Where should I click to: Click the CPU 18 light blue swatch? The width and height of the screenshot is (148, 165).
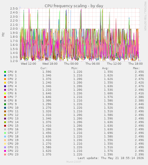click(x=5, y=137)
